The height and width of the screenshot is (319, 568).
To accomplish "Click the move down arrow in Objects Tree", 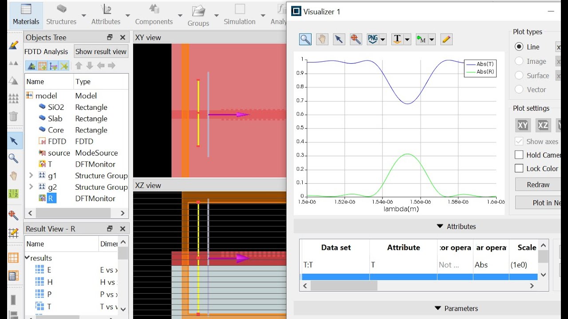I will click(90, 66).
